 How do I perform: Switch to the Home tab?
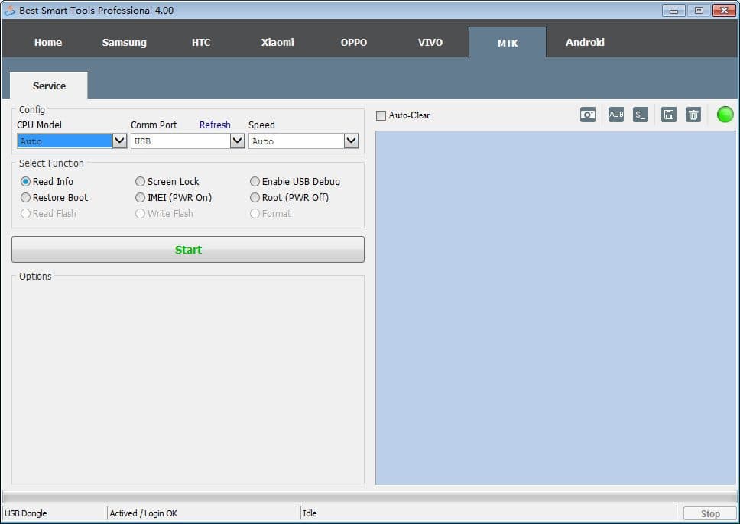48,43
